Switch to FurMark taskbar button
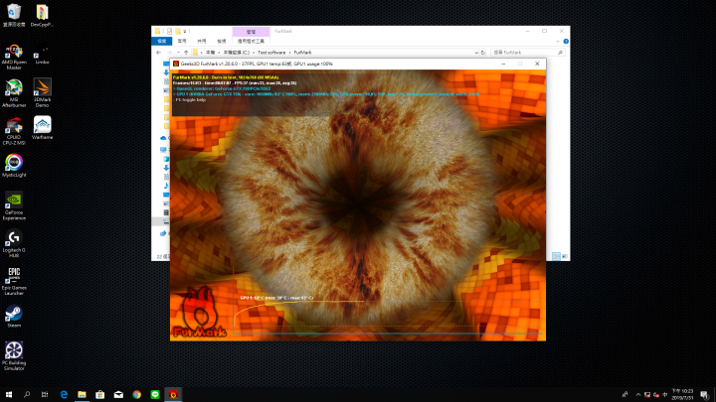 [x=173, y=395]
